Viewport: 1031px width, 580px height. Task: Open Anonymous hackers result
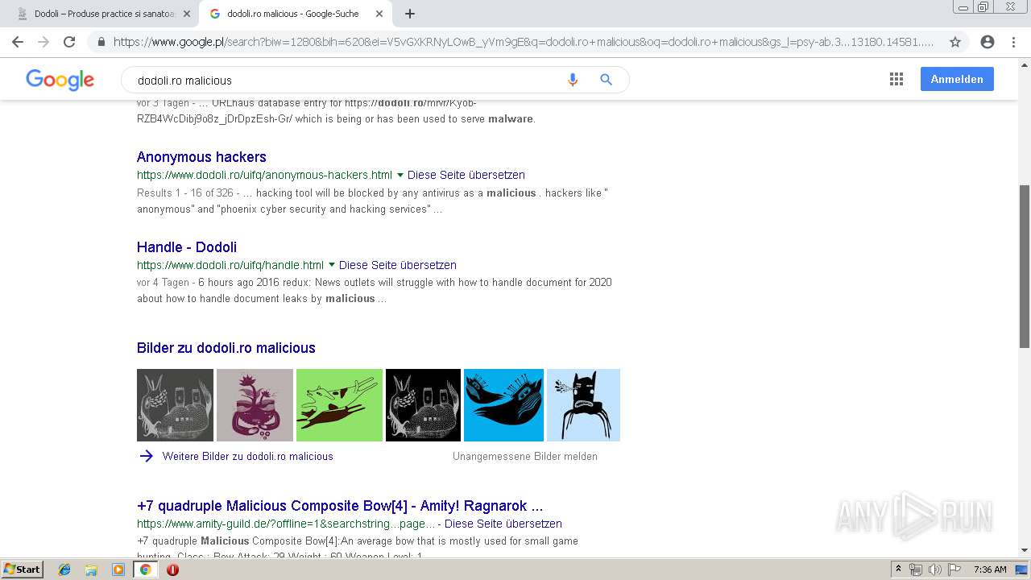click(x=201, y=157)
